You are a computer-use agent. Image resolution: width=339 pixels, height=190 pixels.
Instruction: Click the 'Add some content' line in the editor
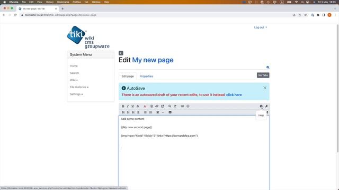pyautogui.click(x=132, y=119)
